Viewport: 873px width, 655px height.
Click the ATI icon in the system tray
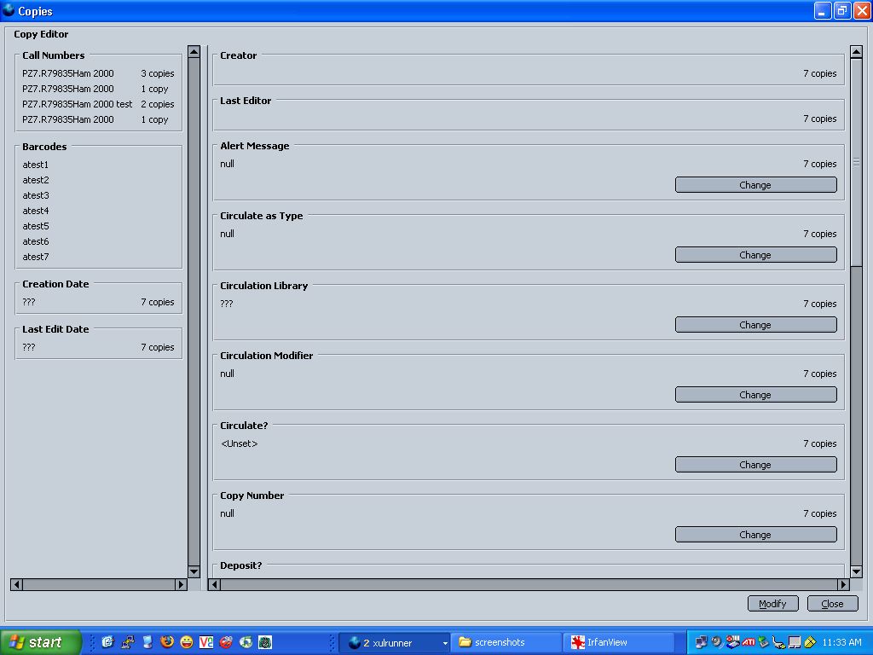[x=749, y=642]
